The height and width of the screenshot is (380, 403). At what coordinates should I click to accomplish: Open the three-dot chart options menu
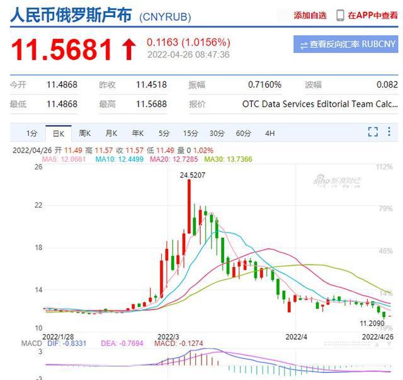(x=389, y=132)
